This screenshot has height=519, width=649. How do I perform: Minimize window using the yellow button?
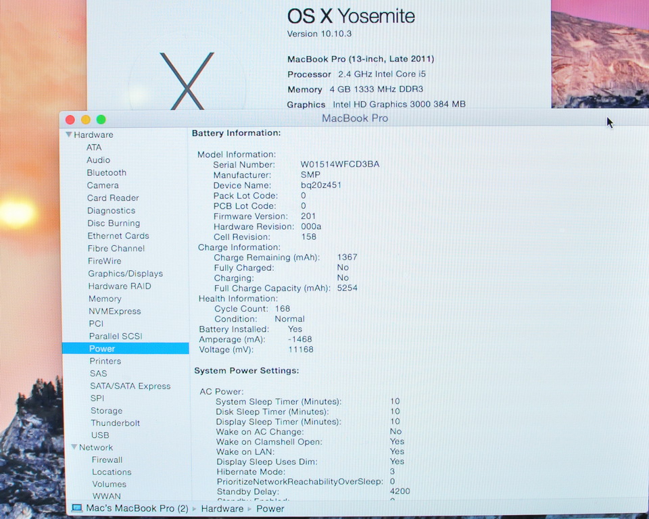click(x=86, y=120)
